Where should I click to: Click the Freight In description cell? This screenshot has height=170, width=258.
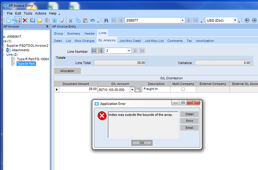(x=156, y=89)
